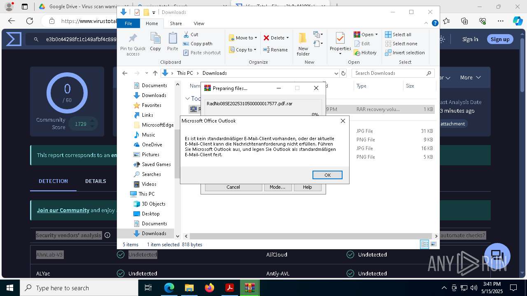Sort files by the Type column
The image size is (527, 296).
[x=378, y=86]
